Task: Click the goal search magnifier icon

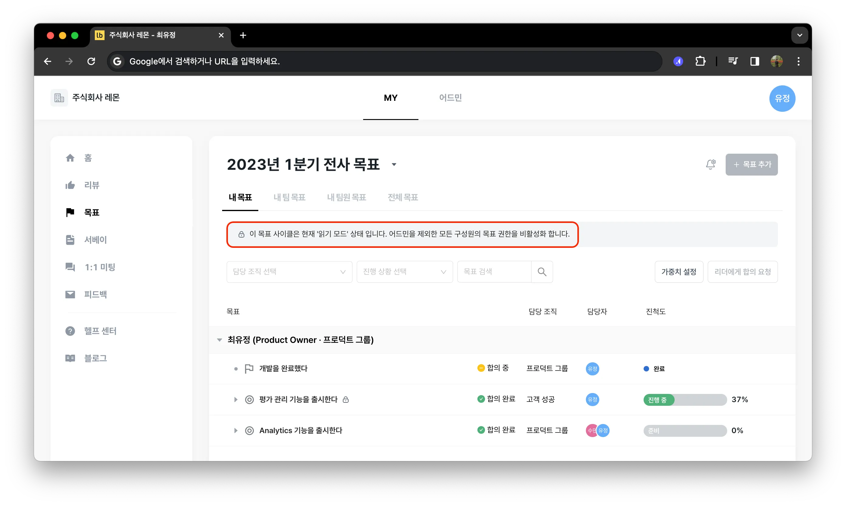Action: click(542, 272)
